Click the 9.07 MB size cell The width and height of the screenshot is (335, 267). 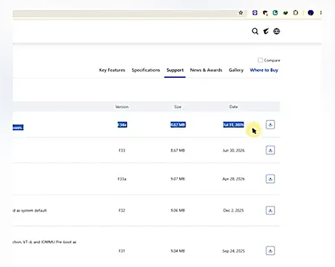pyautogui.click(x=178, y=179)
